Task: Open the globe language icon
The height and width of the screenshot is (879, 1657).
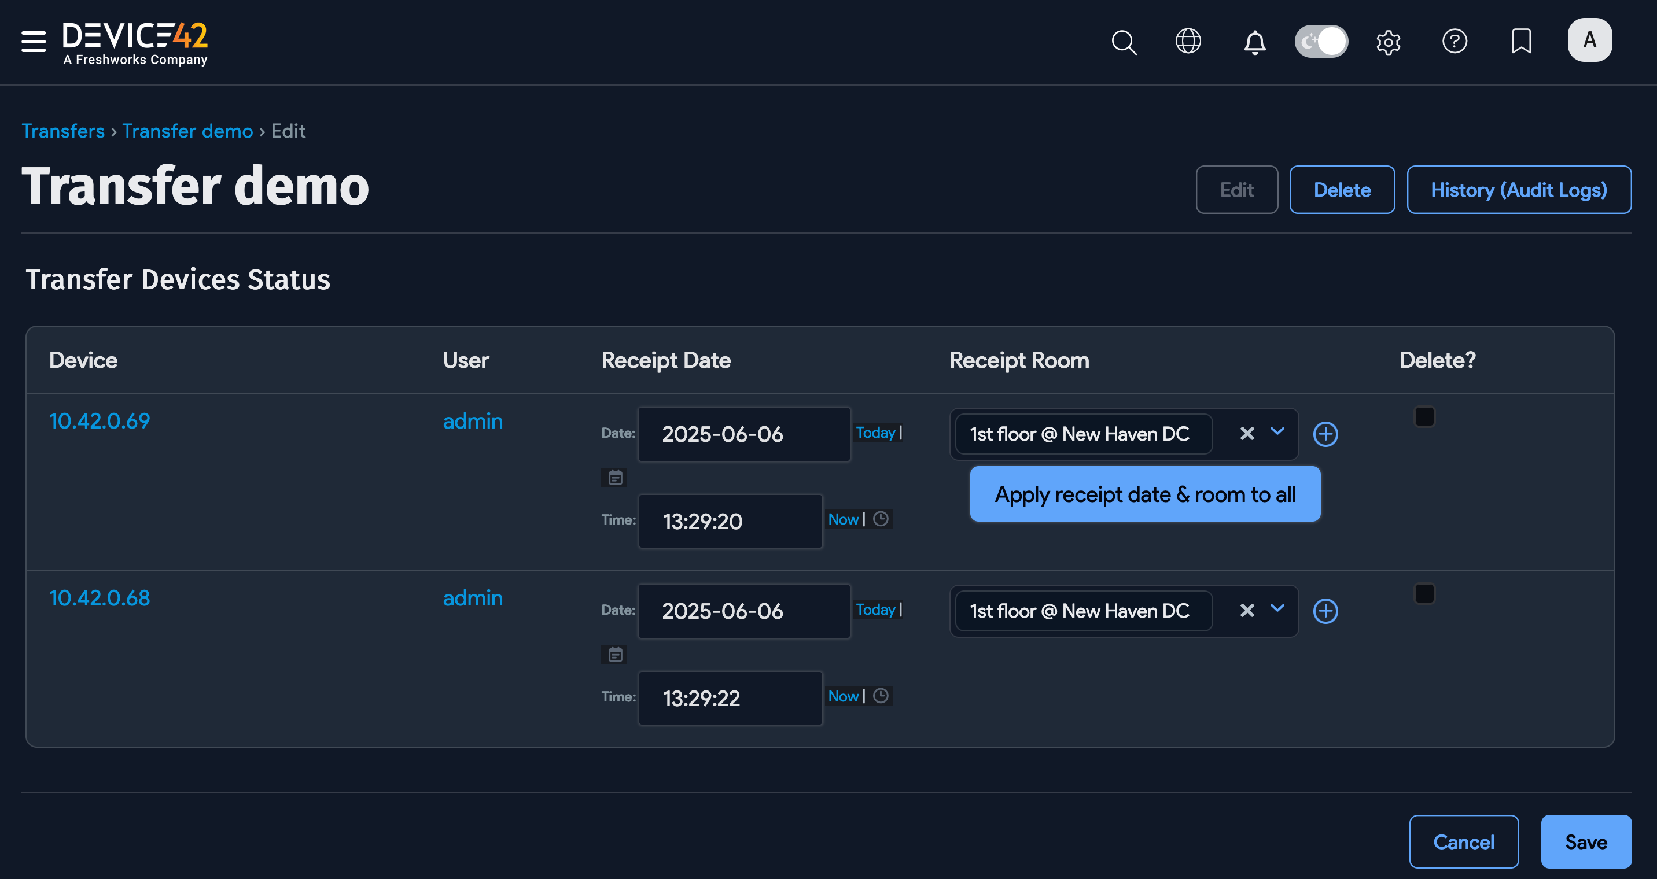Action: [1187, 42]
